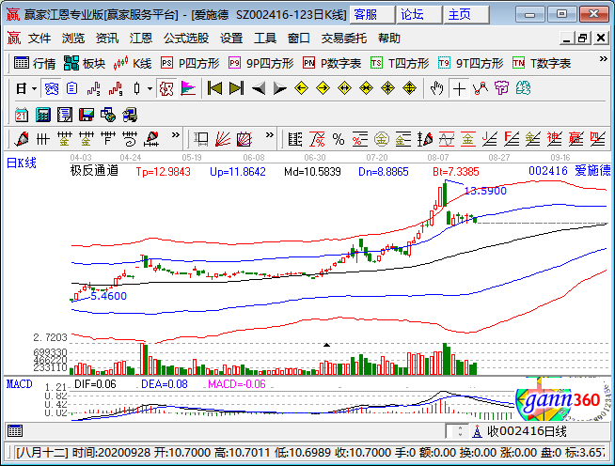This screenshot has height=466, width=615.
Task: Click the red polyline nodes icon
Action: (x=481, y=88)
